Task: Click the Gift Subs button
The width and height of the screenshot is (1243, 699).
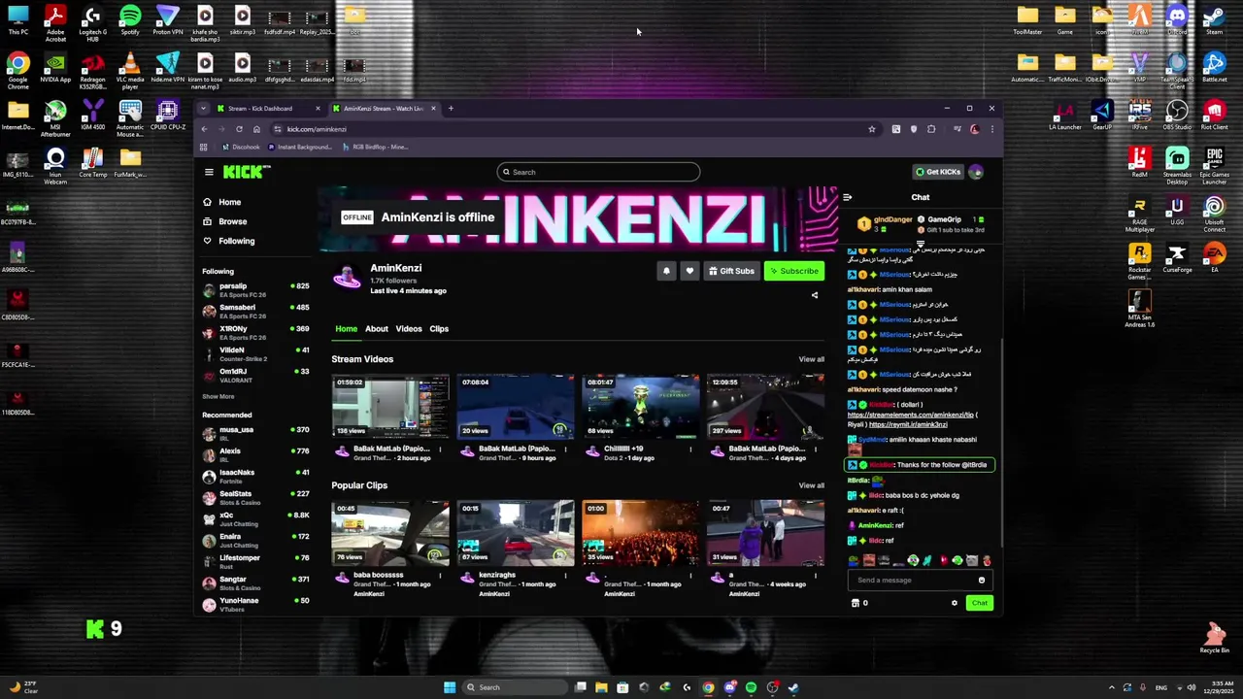Action: [731, 271]
